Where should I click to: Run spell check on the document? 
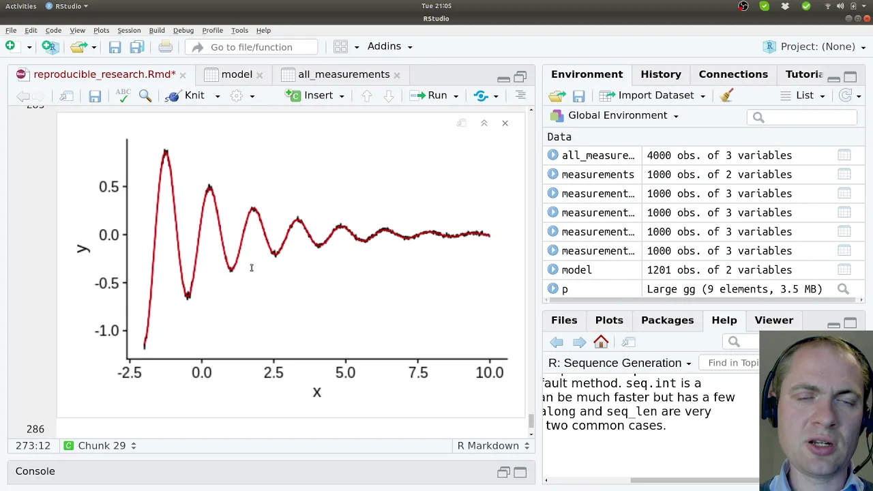[123, 95]
